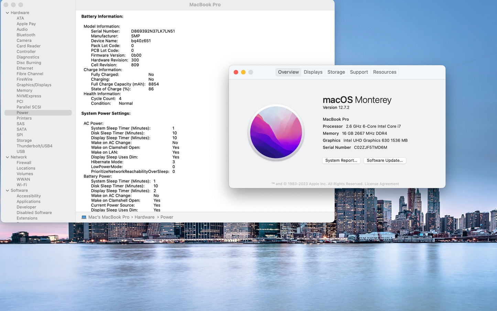Viewport: 497px width, 311px height.
Task: Collapse the Network section chevron
Action: pos(8,157)
